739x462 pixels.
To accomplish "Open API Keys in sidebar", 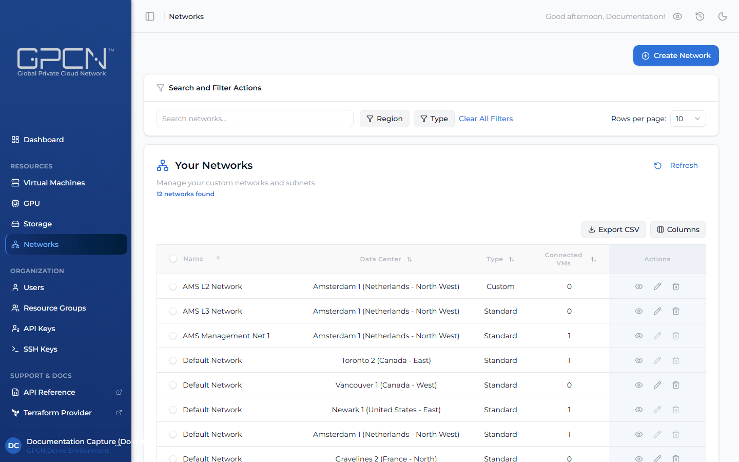I will coord(66,329).
